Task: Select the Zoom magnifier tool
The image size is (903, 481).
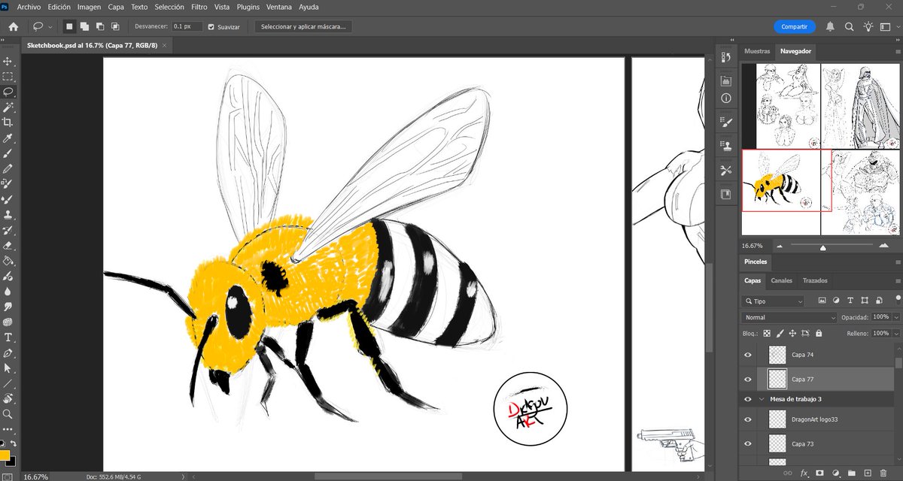Action: pos(8,414)
